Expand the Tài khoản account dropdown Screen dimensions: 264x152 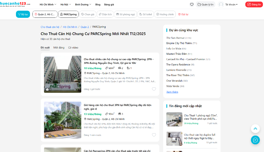coord(231,5)
